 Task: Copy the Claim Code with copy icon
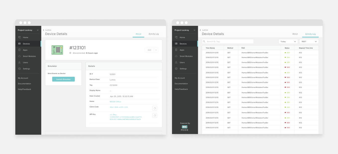(x=155, y=108)
